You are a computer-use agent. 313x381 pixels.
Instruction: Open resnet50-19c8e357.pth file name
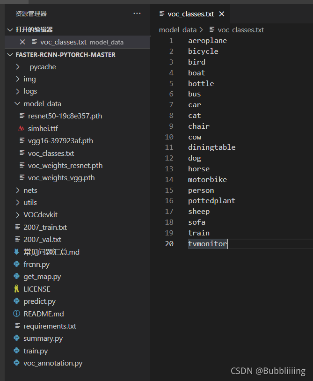pyautogui.click(x=65, y=116)
